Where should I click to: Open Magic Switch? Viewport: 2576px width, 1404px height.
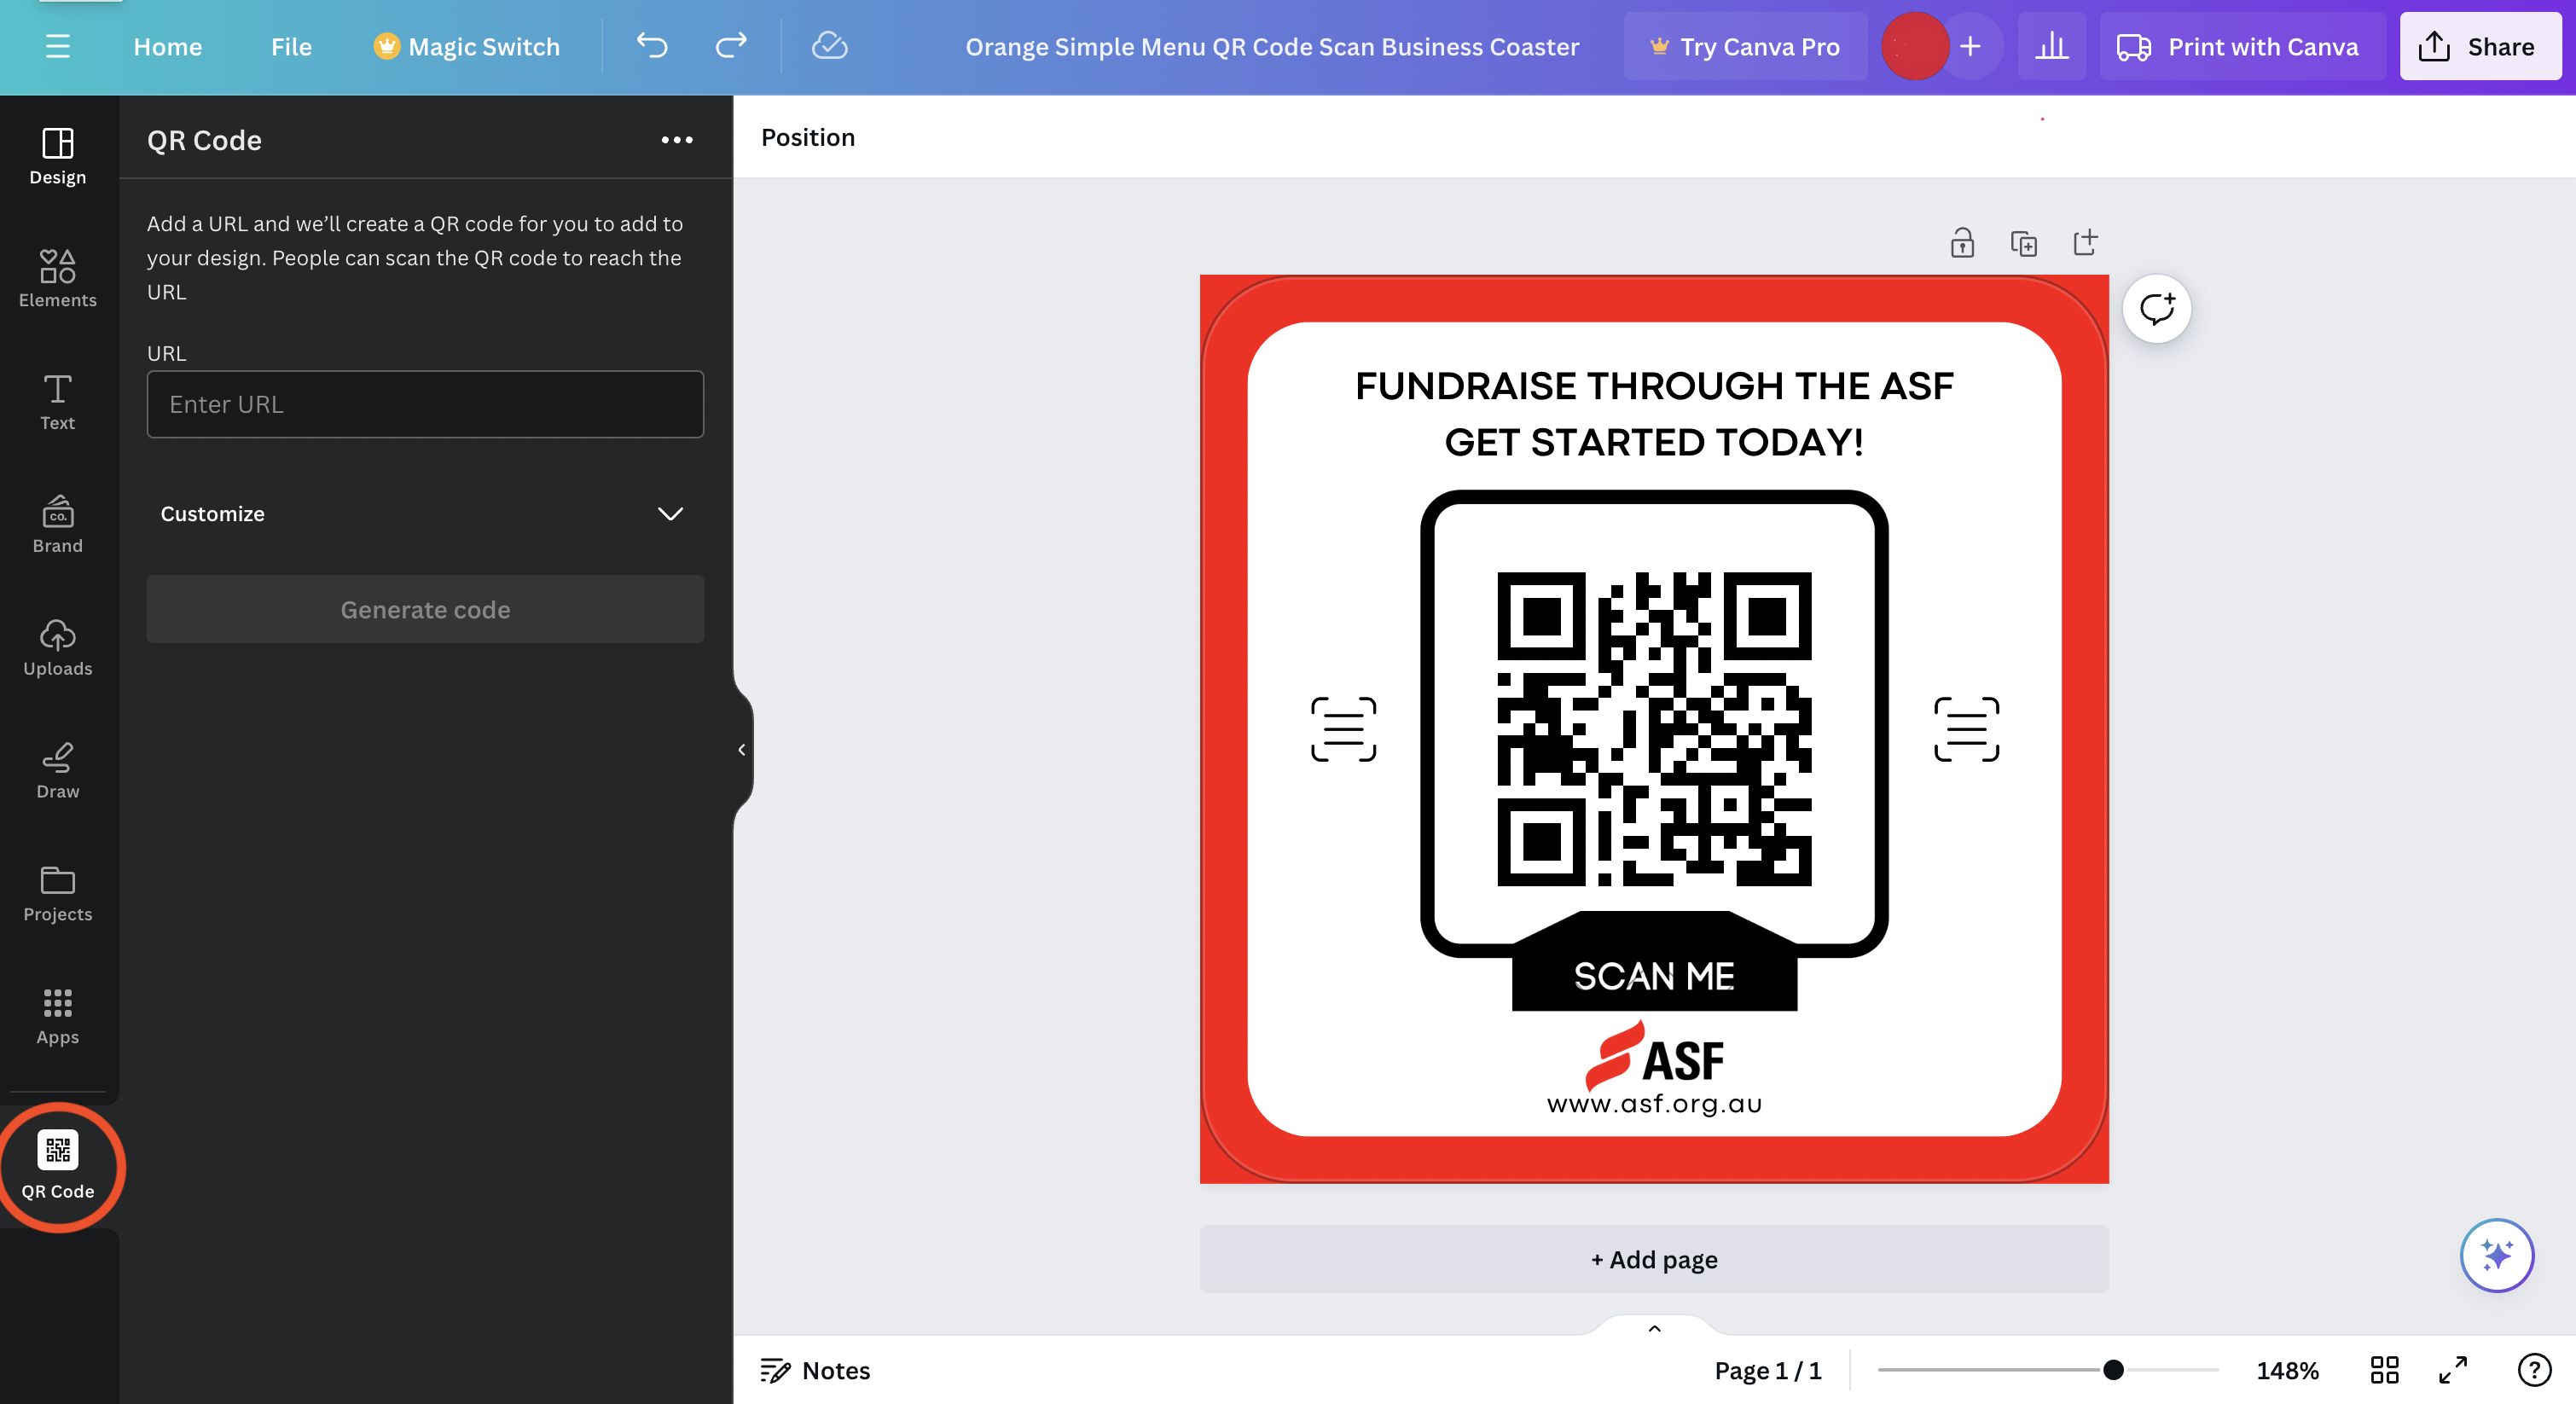(466, 47)
